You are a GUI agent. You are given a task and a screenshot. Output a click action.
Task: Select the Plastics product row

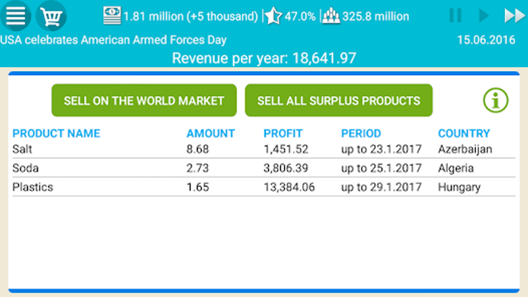click(263, 187)
